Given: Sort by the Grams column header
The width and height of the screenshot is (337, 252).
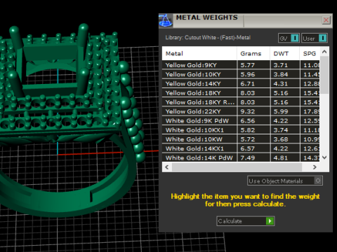Looking at the screenshot, I should tap(253, 54).
